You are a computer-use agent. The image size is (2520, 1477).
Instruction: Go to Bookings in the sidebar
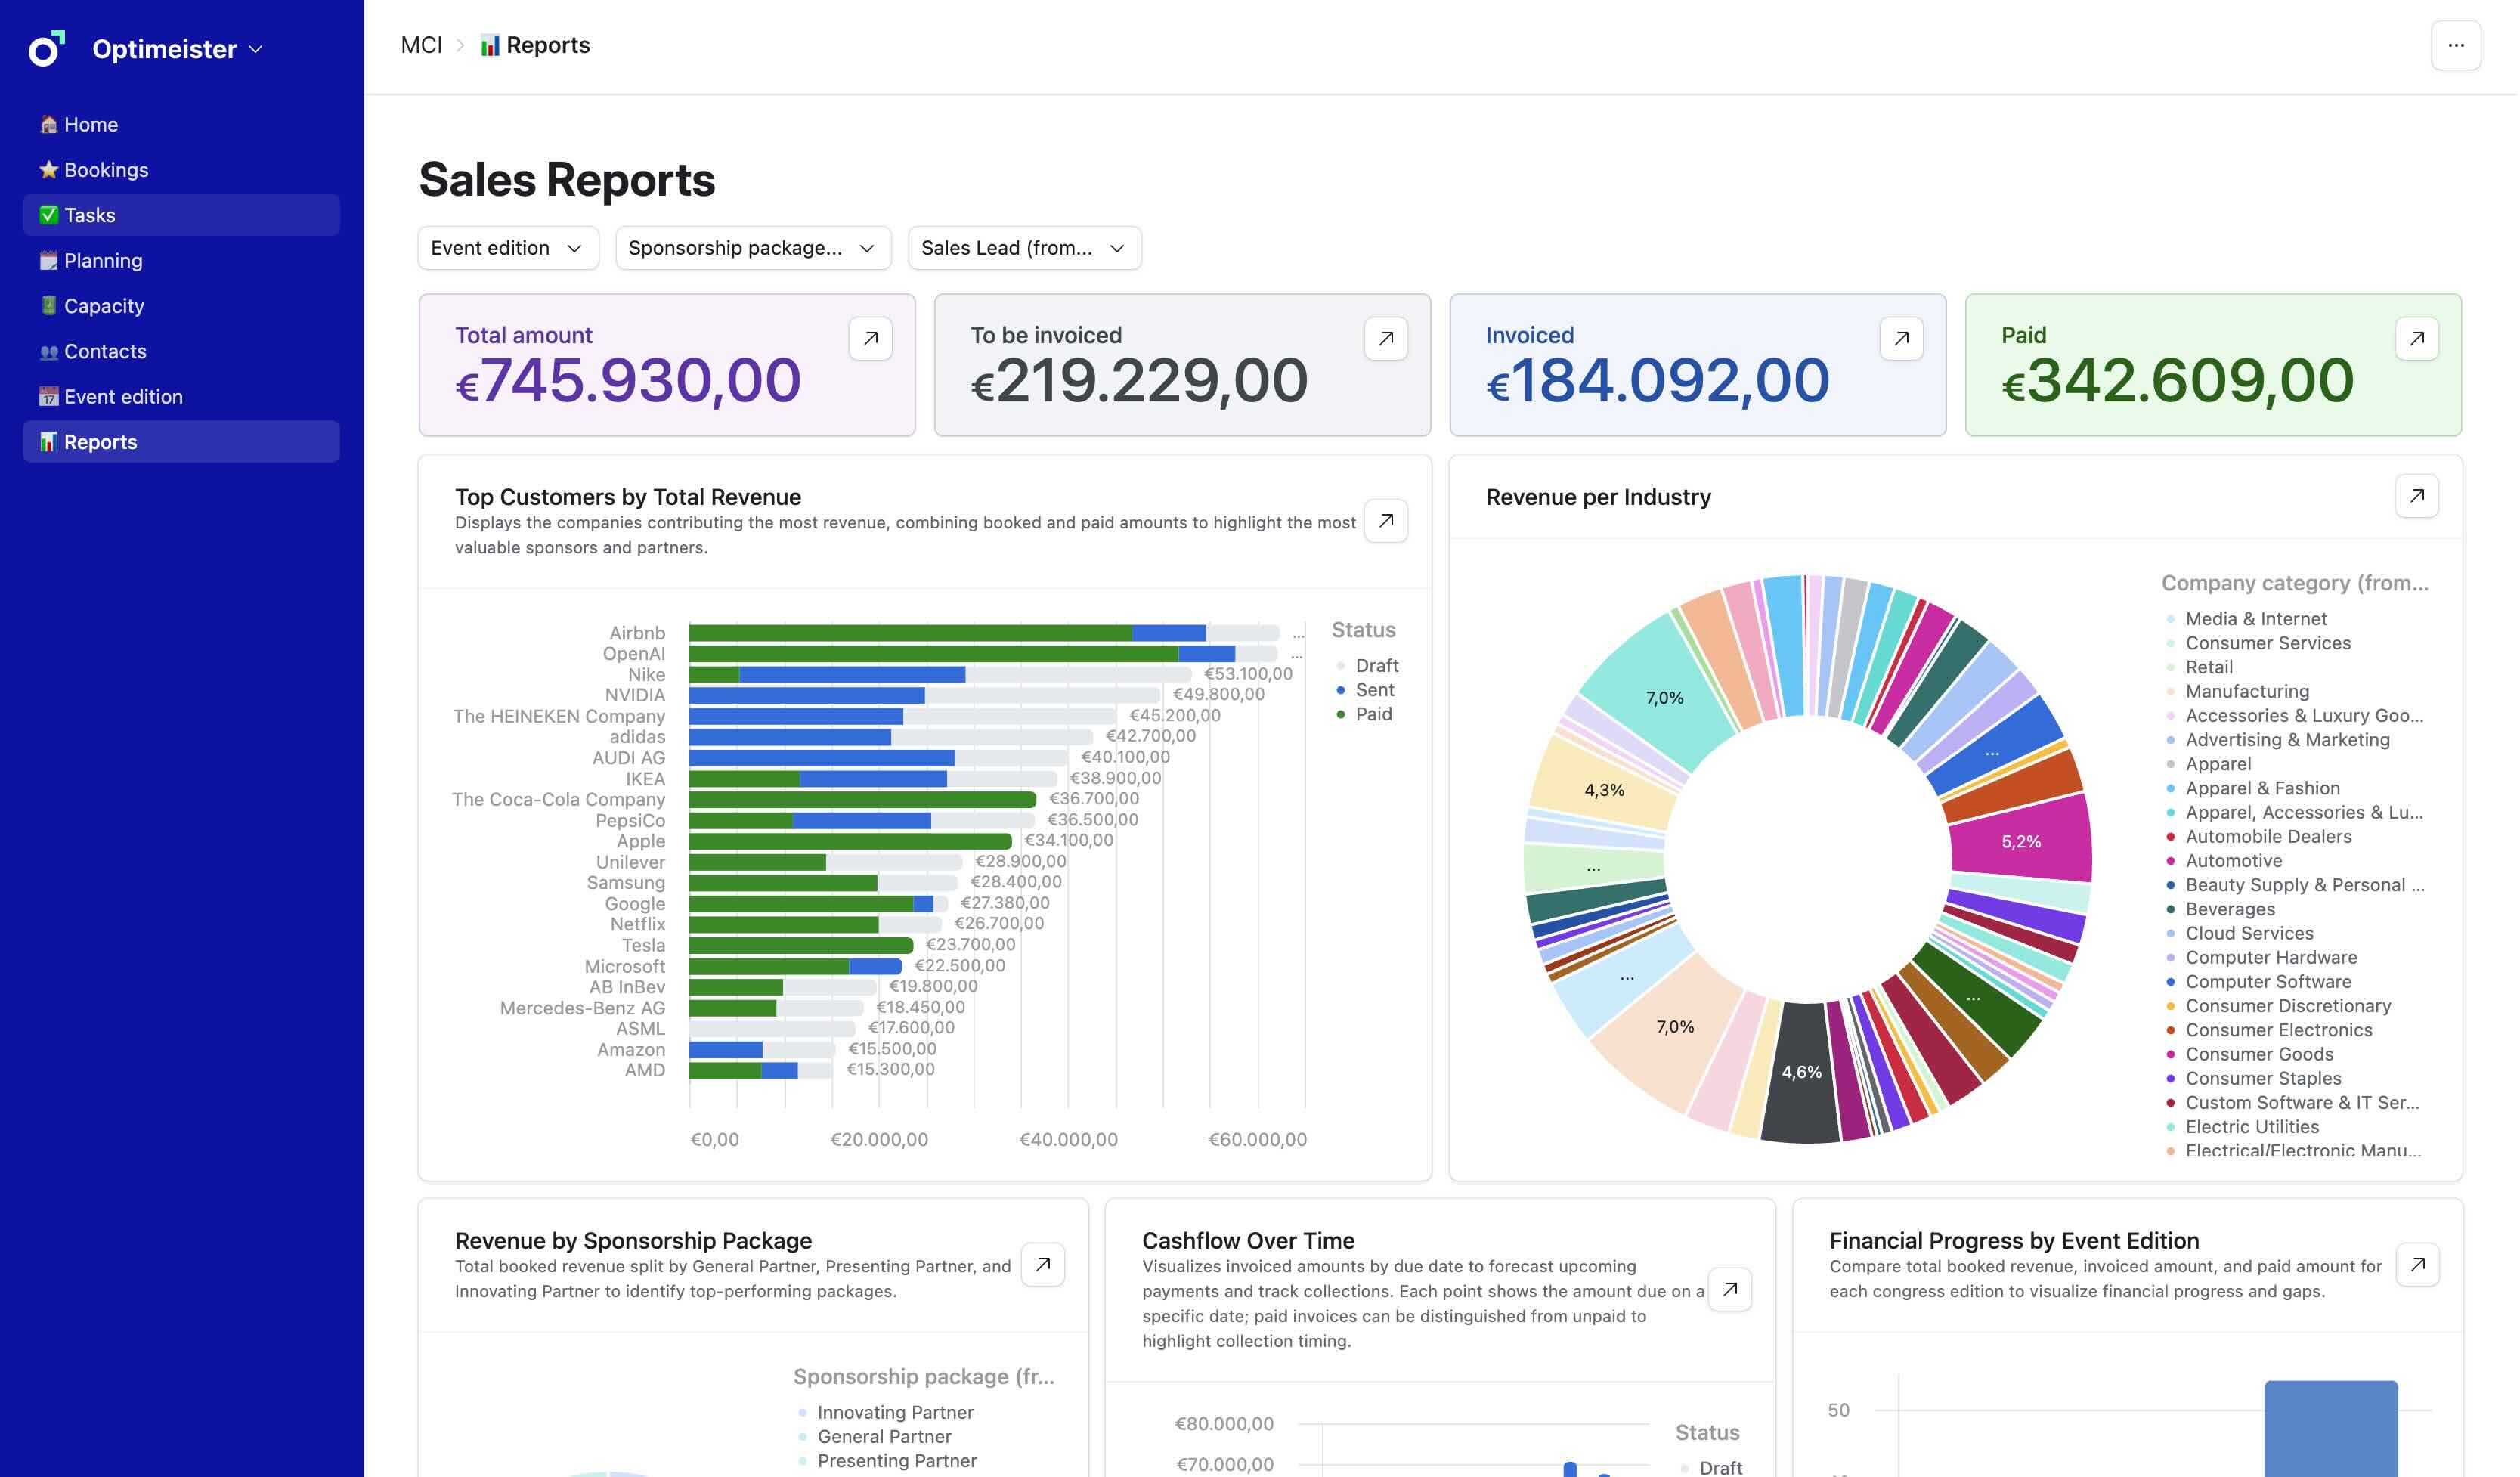tap(106, 170)
